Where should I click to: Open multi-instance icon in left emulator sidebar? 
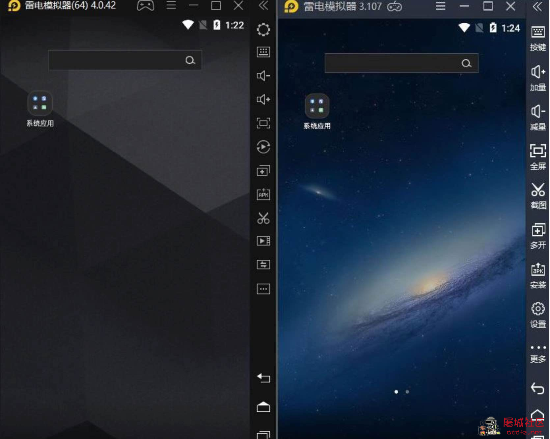(x=263, y=170)
